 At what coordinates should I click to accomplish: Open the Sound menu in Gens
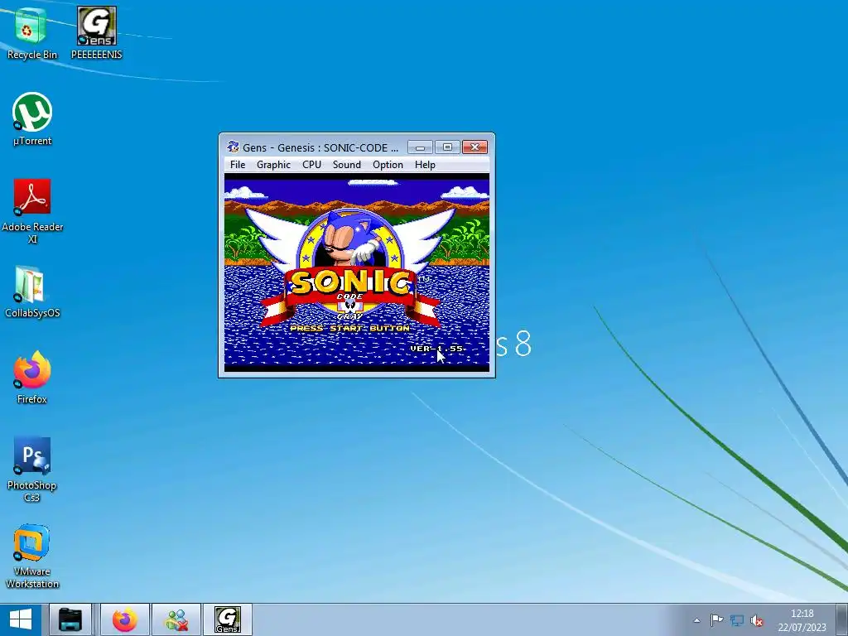click(347, 165)
